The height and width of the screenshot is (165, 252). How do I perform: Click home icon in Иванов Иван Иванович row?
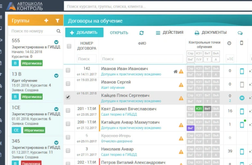point(175,72)
